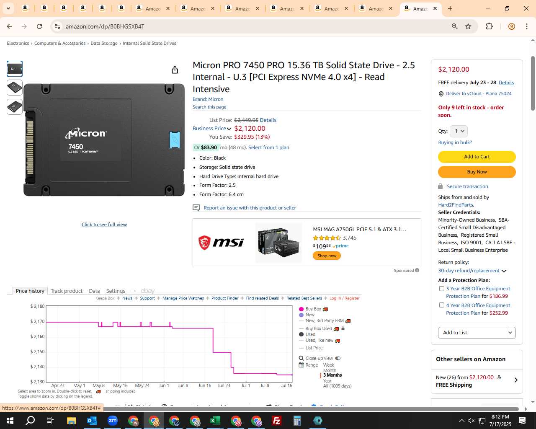Open Task View on taskbar
536x429 pixels.
pyautogui.click(x=50, y=421)
